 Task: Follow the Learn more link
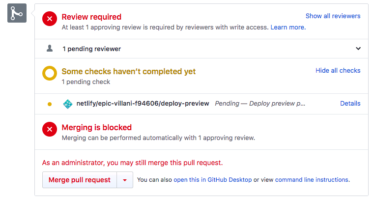(288, 28)
